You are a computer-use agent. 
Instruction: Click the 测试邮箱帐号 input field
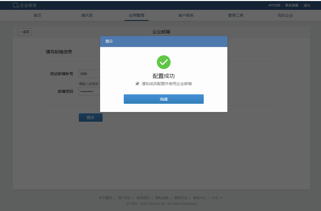click(89, 74)
